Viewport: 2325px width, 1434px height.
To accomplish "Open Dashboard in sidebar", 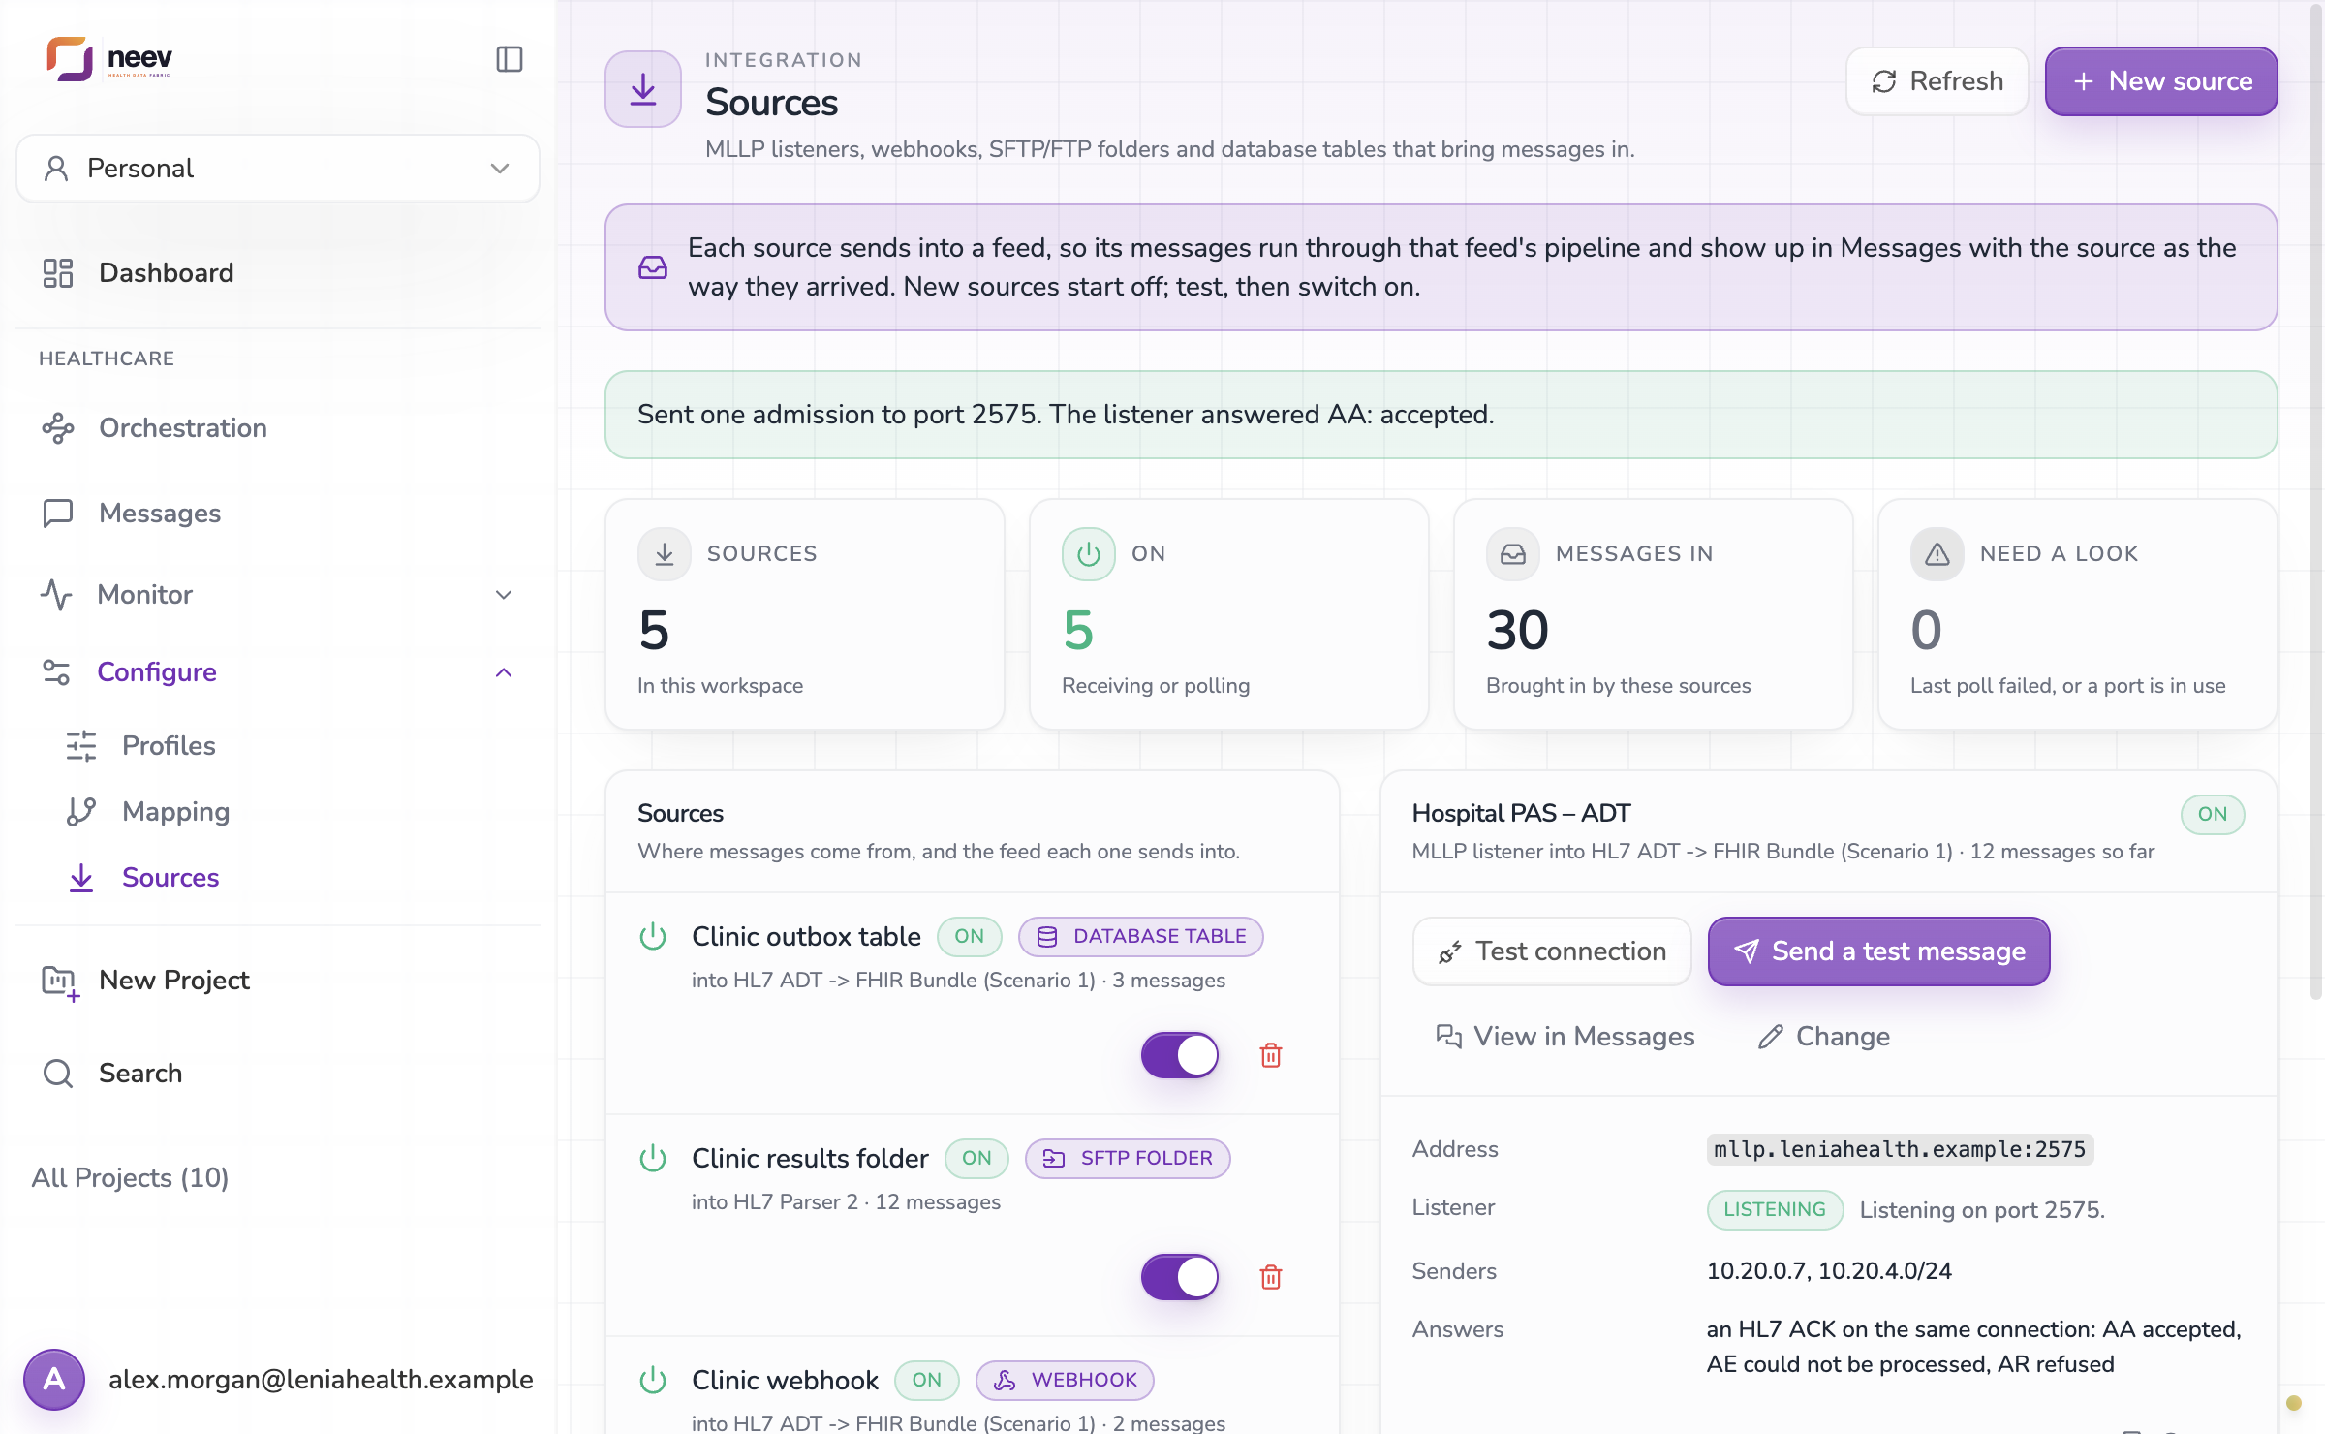I will point(278,273).
